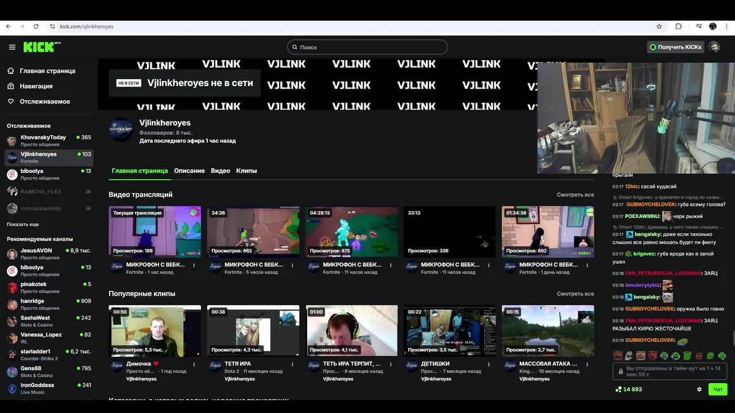The width and height of the screenshot is (735, 413).
Task: Open Димочка clip thumbnail
Action: tap(155, 331)
